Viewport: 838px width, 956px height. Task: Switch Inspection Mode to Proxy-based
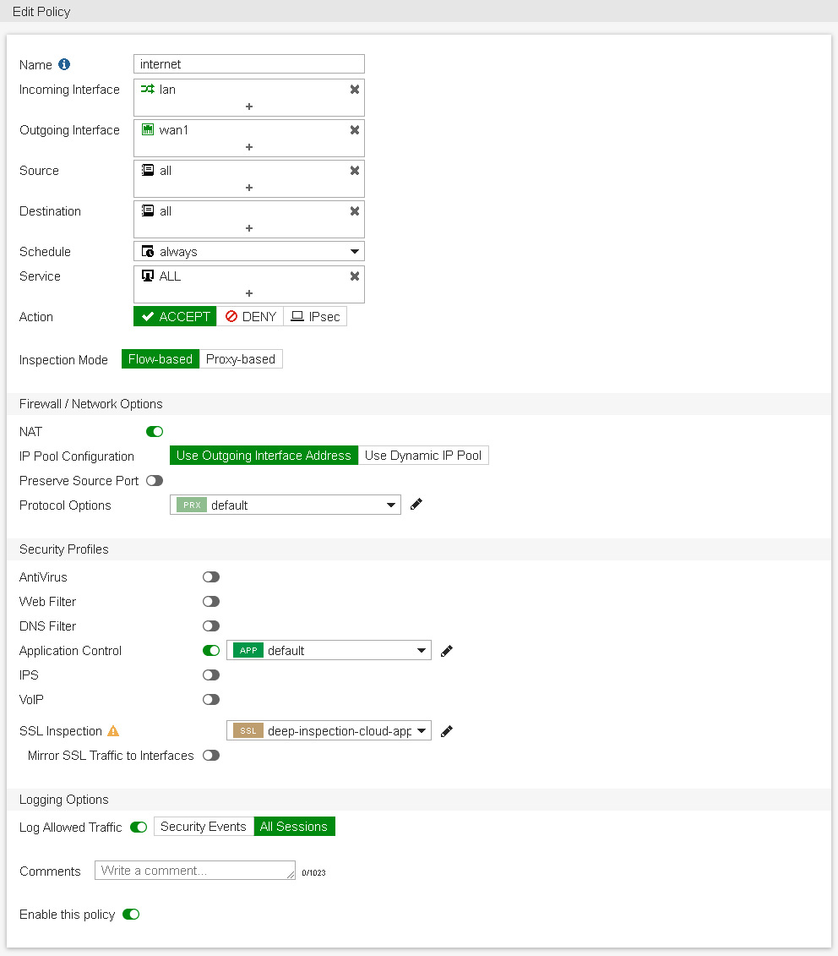tap(241, 358)
